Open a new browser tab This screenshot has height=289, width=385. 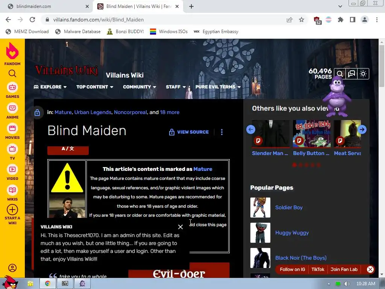point(191,6)
